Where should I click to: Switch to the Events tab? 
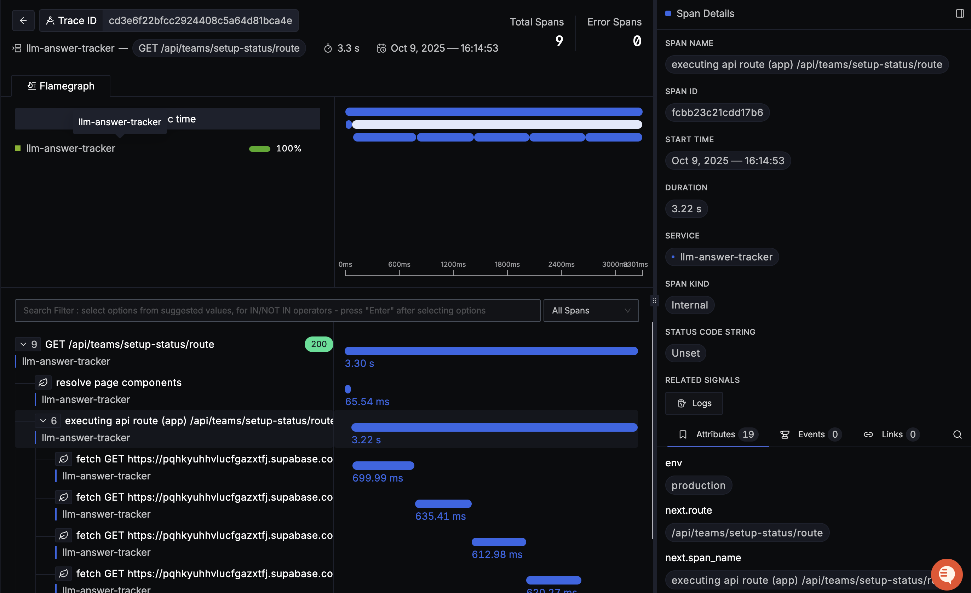pyautogui.click(x=811, y=434)
